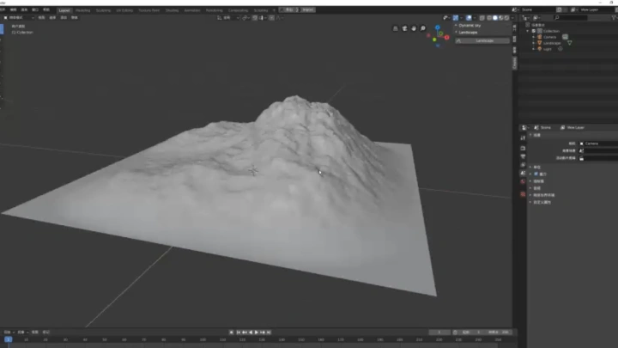The width and height of the screenshot is (618, 348).
Task: Toggle the gravity checkbox in scene properties
Action: pyautogui.click(x=536, y=174)
